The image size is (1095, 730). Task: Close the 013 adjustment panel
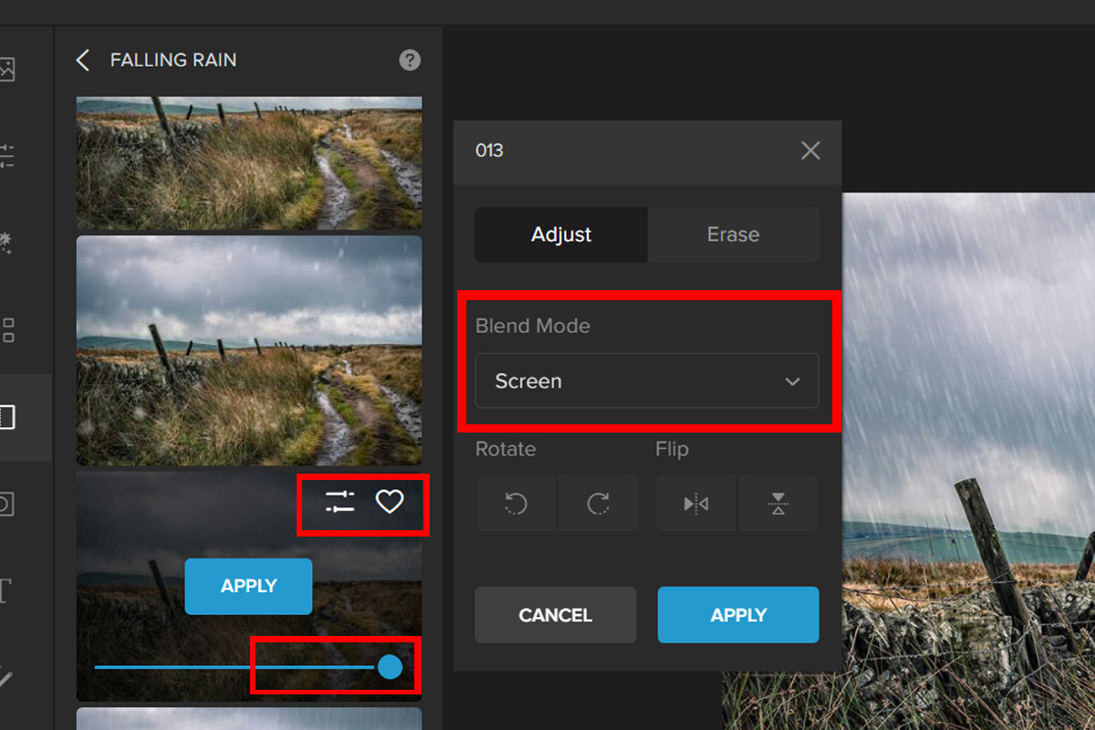[809, 151]
